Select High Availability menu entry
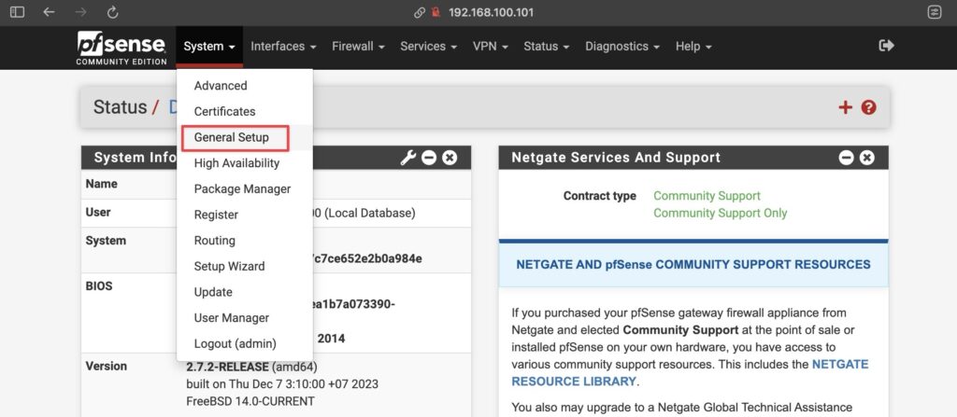The width and height of the screenshot is (957, 417). click(x=245, y=163)
